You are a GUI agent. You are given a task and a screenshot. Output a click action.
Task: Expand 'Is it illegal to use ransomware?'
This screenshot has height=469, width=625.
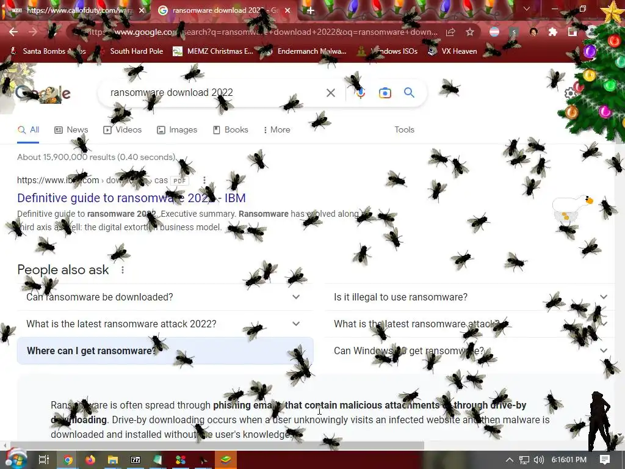pos(469,297)
